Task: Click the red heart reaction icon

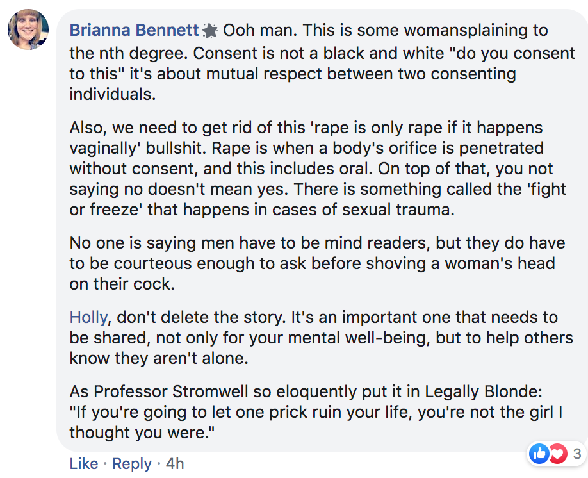Action: click(x=558, y=454)
